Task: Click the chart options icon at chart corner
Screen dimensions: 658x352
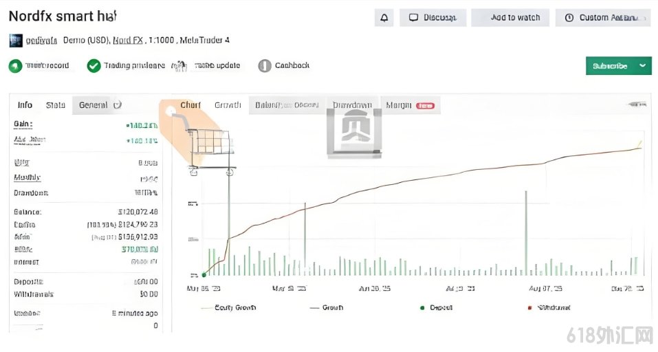Action: (x=637, y=104)
